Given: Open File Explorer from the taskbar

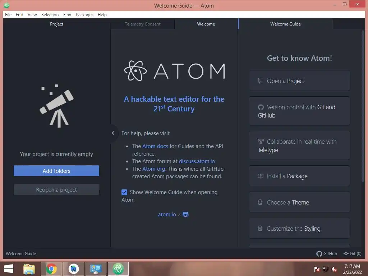Looking at the screenshot, I should [x=29, y=269].
